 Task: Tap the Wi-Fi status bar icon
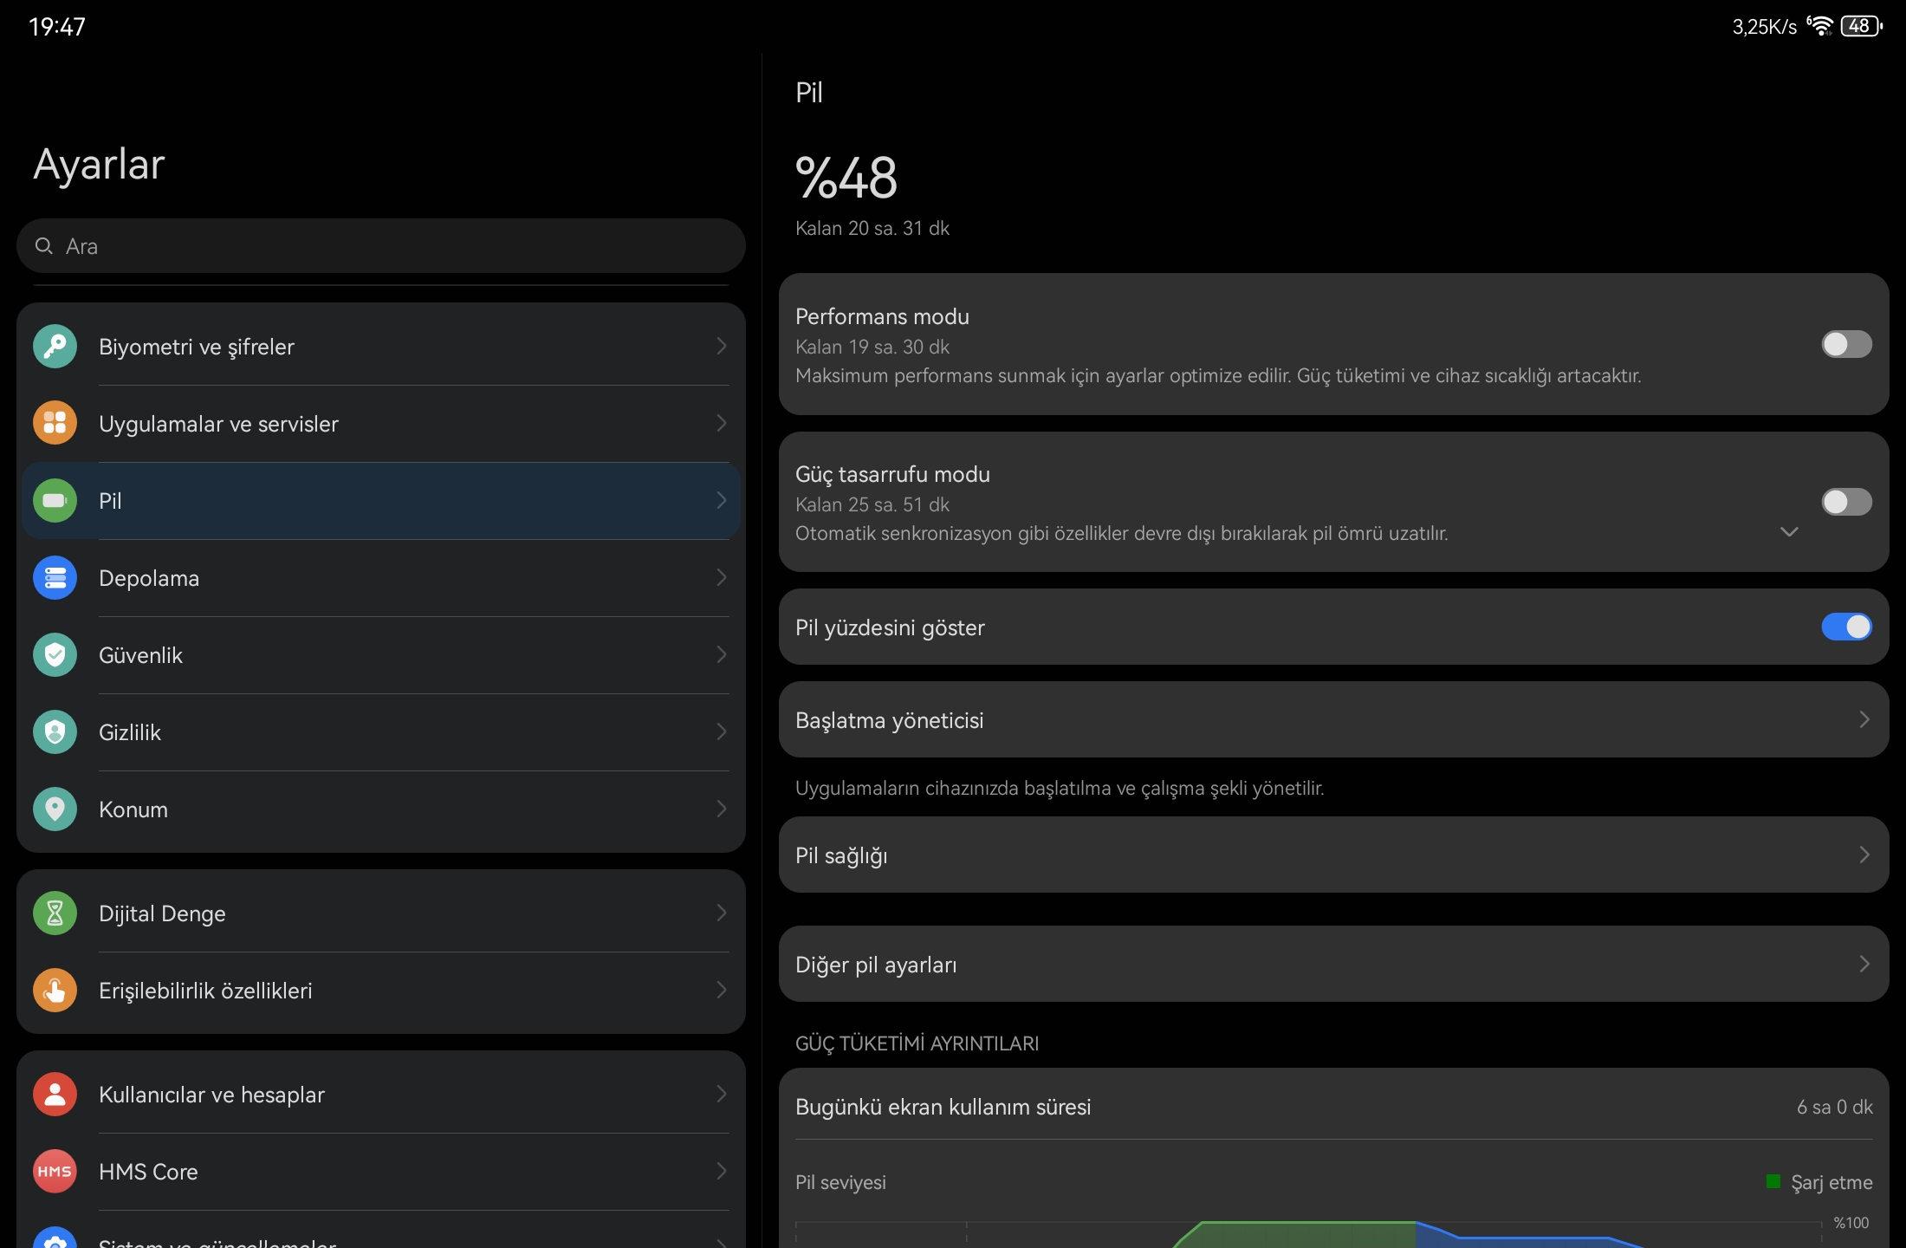pos(1820,26)
